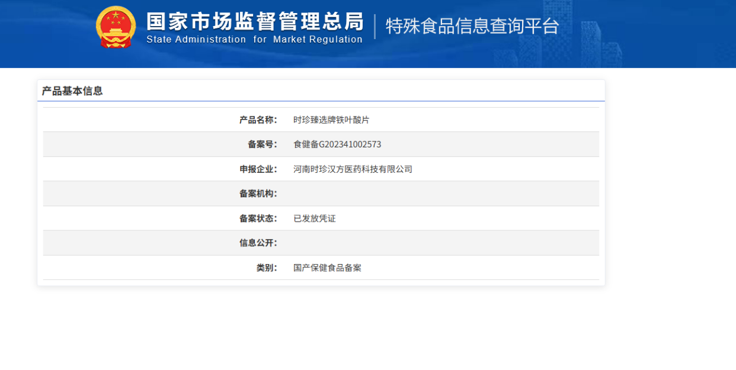The image size is (736, 370).
Task: Select the 备案号 label
Action: 262,144
